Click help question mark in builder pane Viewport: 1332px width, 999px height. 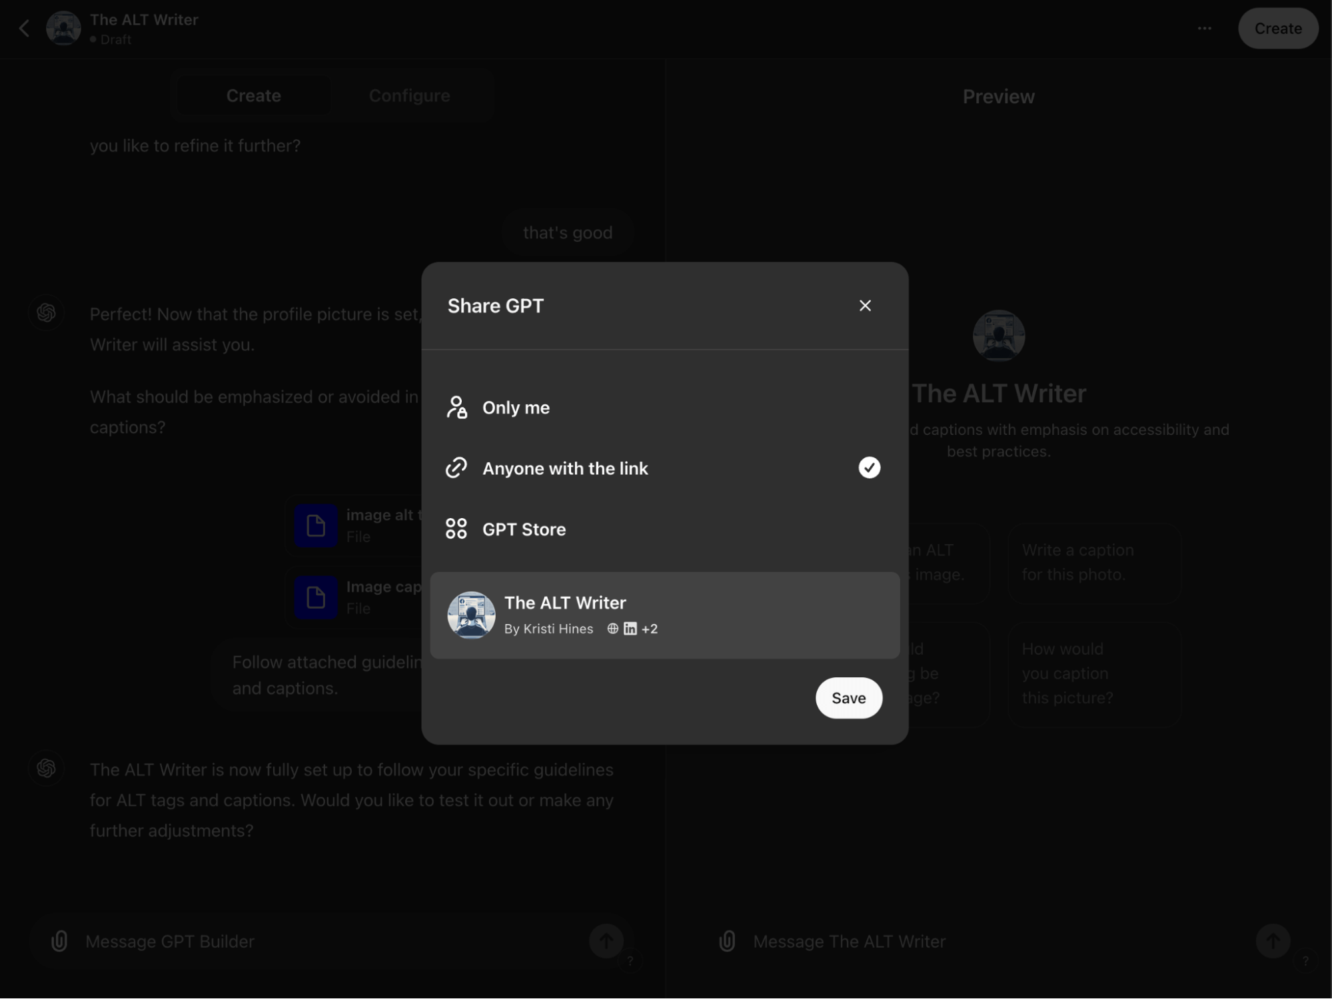tap(630, 960)
